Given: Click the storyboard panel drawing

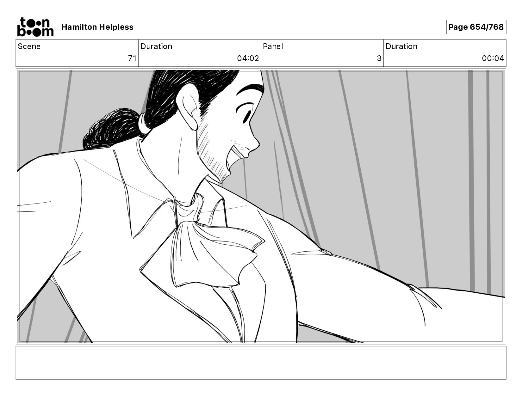Looking at the screenshot, I should [x=261, y=206].
